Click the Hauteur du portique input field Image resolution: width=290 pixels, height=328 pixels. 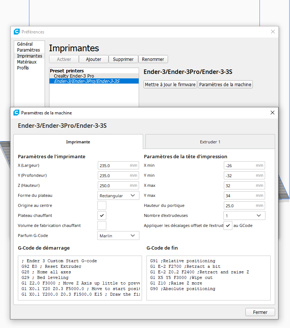click(x=244, y=206)
